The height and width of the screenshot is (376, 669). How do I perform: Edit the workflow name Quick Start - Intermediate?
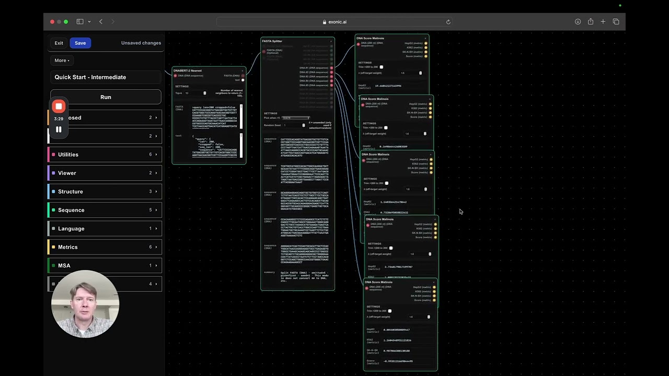106,77
